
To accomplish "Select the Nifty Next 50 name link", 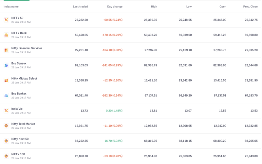I will [x=20, y=139].
